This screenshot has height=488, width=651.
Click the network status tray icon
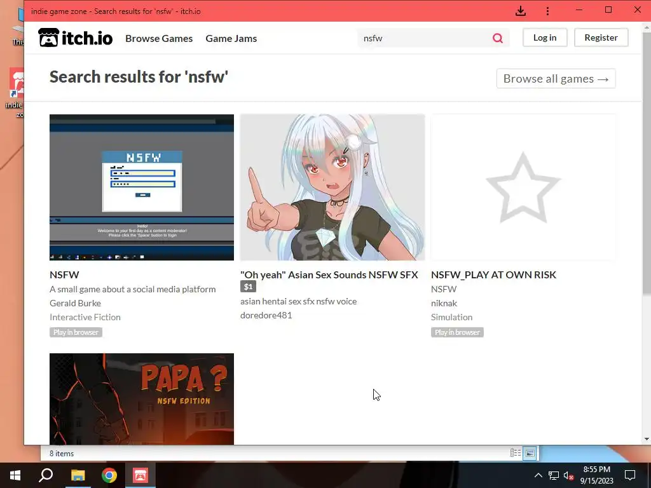point(554,475)
